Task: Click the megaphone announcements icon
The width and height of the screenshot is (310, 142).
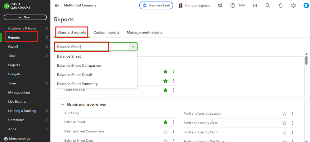Action: tap(220, 6)
